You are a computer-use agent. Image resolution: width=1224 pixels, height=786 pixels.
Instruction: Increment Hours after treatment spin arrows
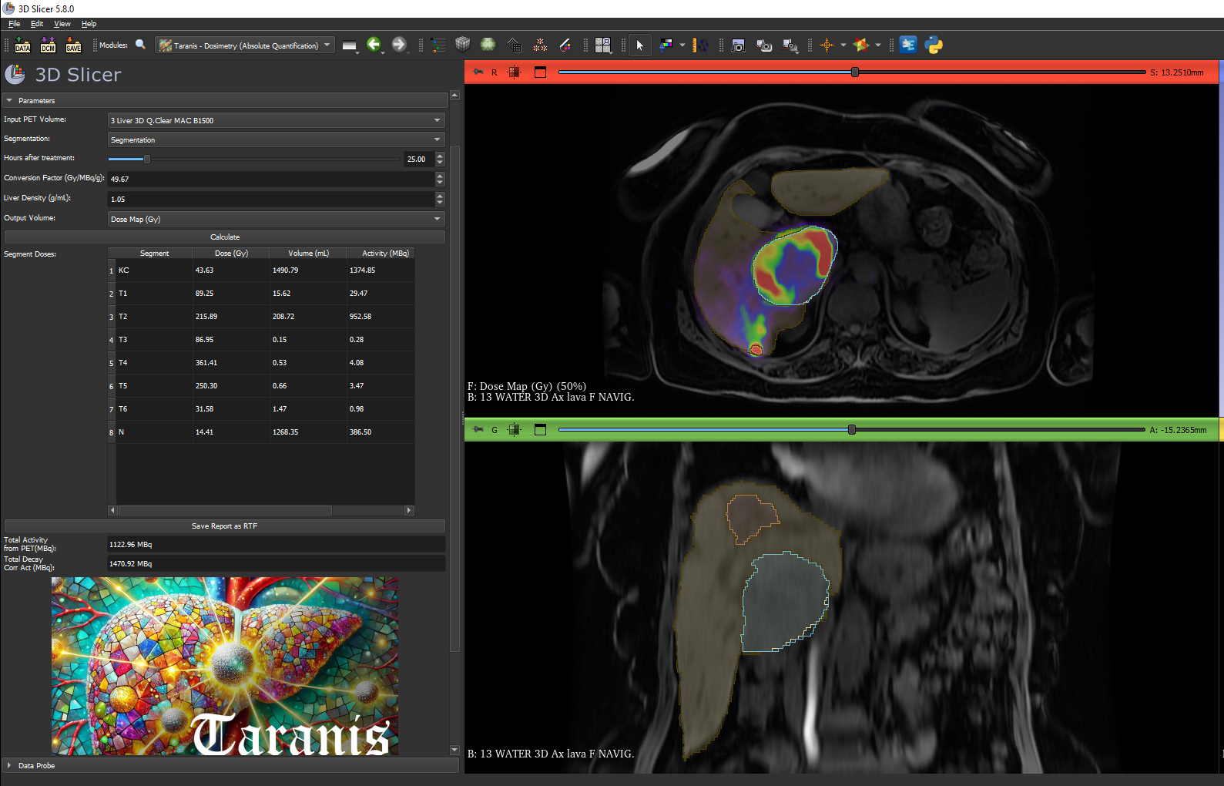click(x=440, y=156)
